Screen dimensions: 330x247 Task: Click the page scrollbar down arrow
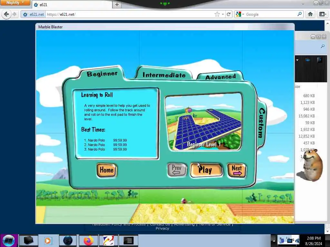327,231
